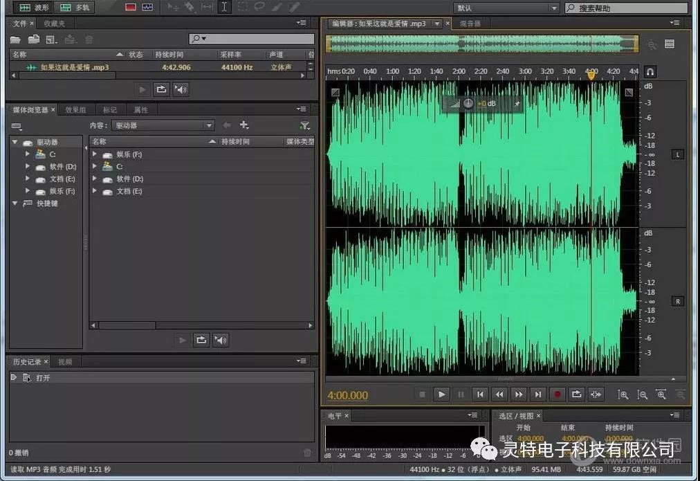This screenshot has height=481, width=700.
Task: Toggle the L left channel button
Action: 678,154
